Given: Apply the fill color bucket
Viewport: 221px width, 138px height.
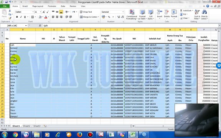Looking at the screenshot, I should pyautogui.click(x=40, y=17).
